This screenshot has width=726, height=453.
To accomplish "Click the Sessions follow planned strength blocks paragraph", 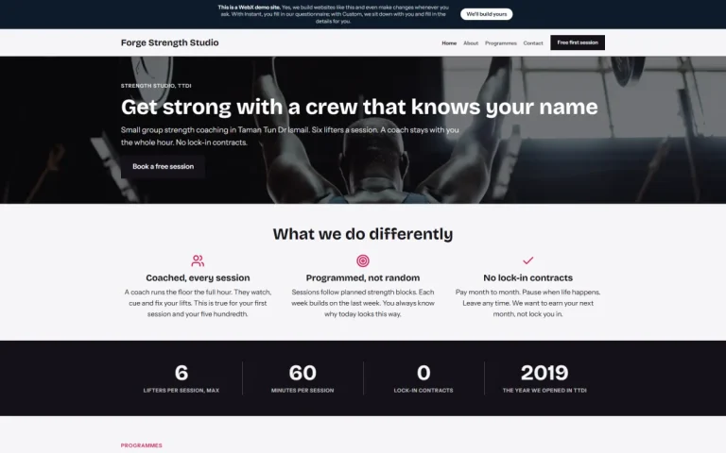I will click(x=363, y=303).
